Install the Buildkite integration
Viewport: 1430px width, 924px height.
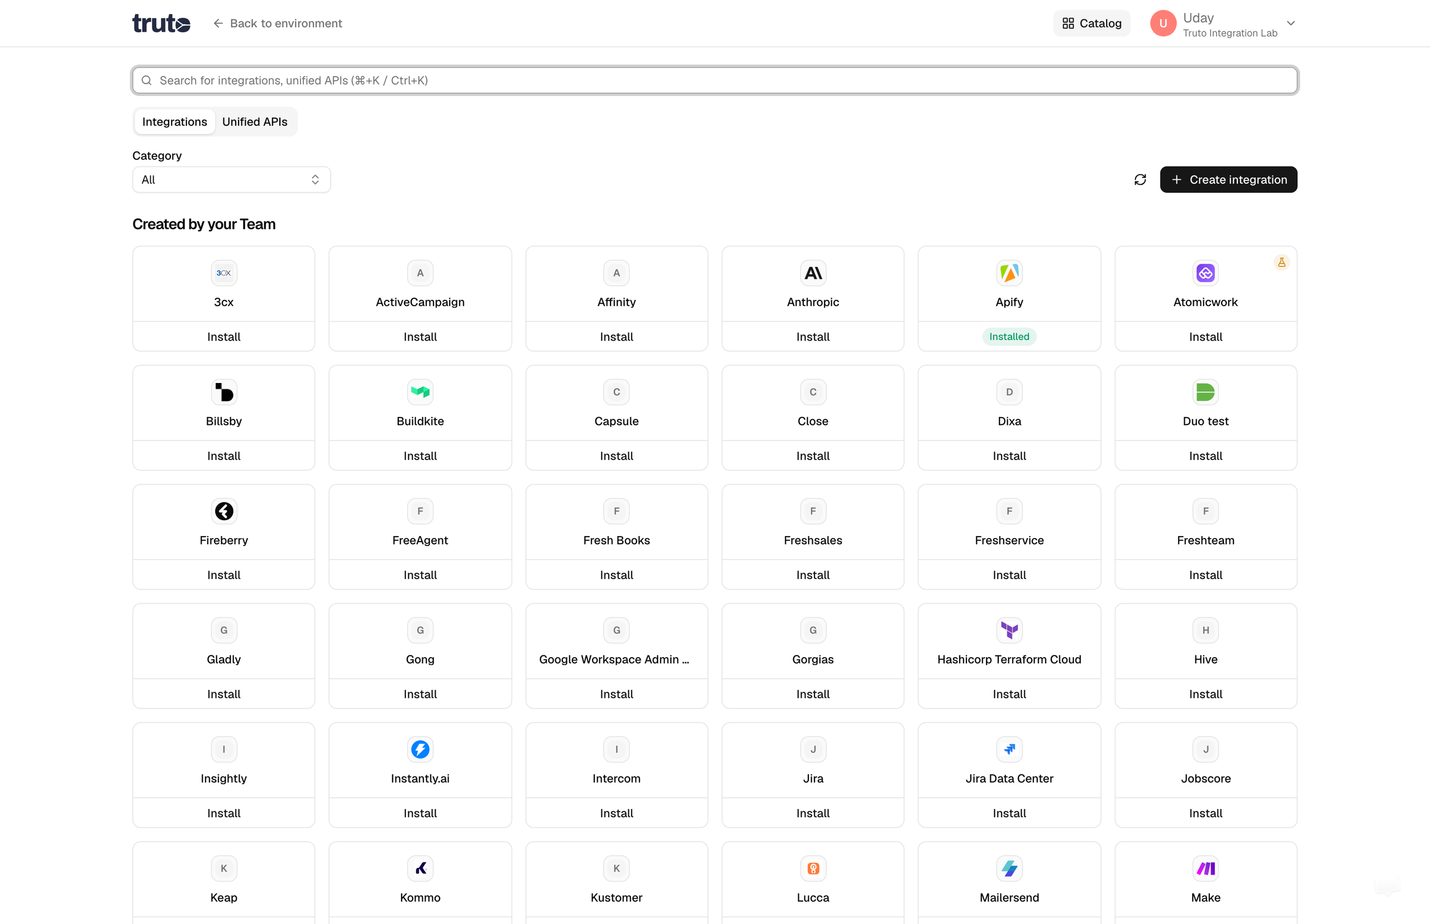pyautogui.click(x=420, y=456)
